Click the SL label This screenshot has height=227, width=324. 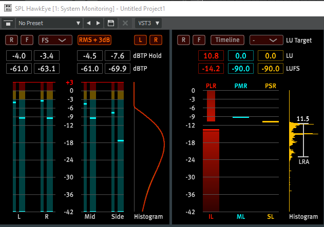pos(271,217)
